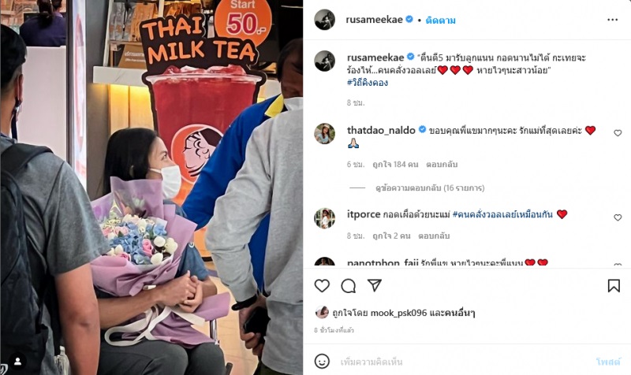Viewport: 631px width, 375px height.
Task: Open mook_psk096 liker profile link
Action: coord(398,313)
